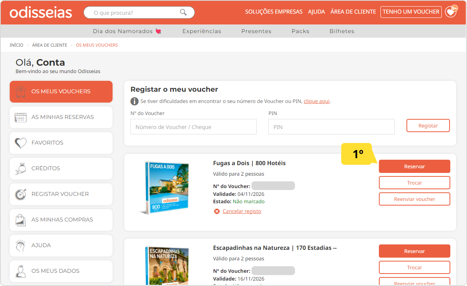
Task: Click the calendar icon for As Minhas Reservas
Action: (x=21, y=117)
